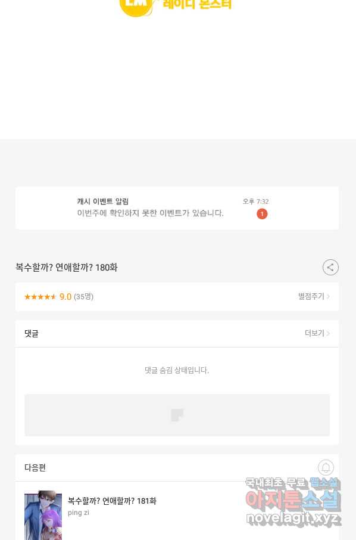Tap the 댓글 숨김 상태입니다 message

(177, 370)
